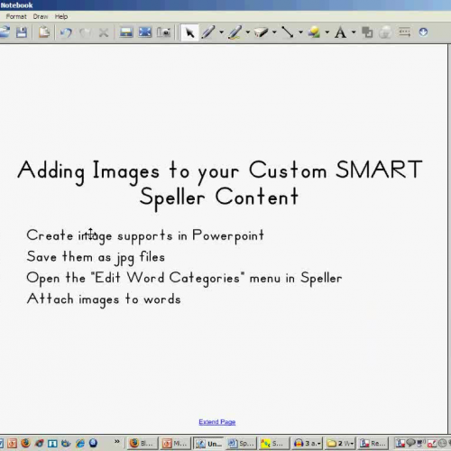This screenshot has height=451, width=451.
Task: Switch to the 'S...' taskbar button
Action: (x=274, y=443)
